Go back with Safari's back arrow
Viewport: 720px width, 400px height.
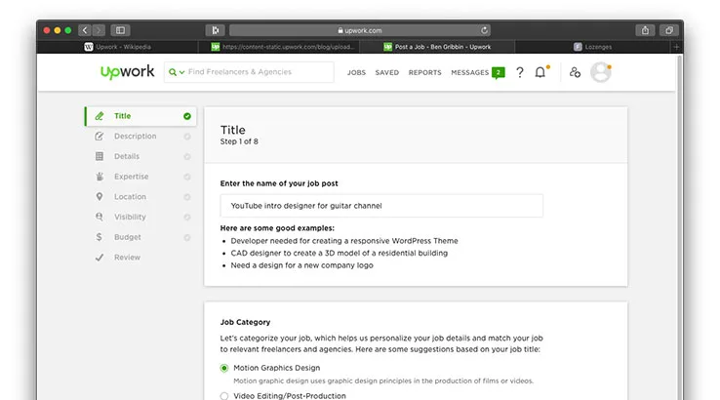pyautogui.click(x=85, y=30)
